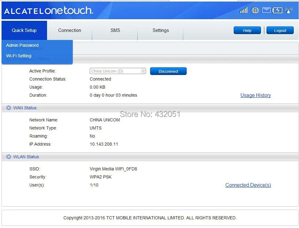Click the Connection Status value Connected
Screen dimensions: 299x228
[100, 79]
